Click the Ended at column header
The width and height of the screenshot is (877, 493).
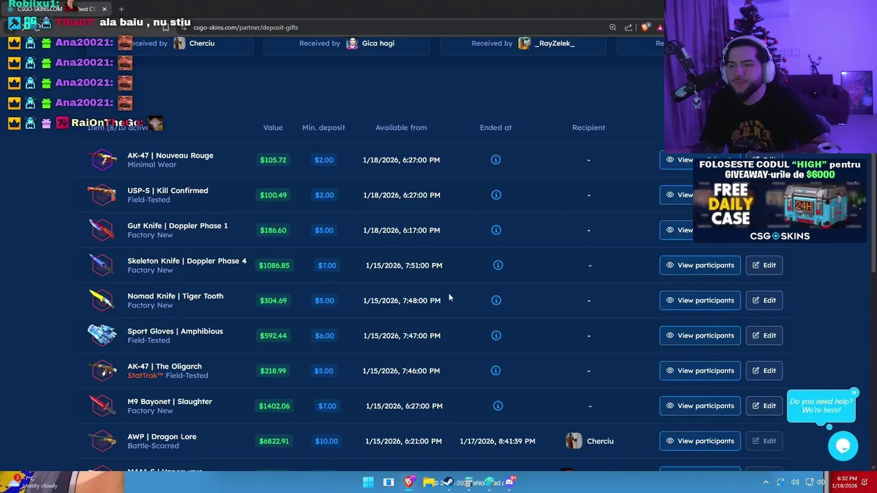click(x=495, y=127)
